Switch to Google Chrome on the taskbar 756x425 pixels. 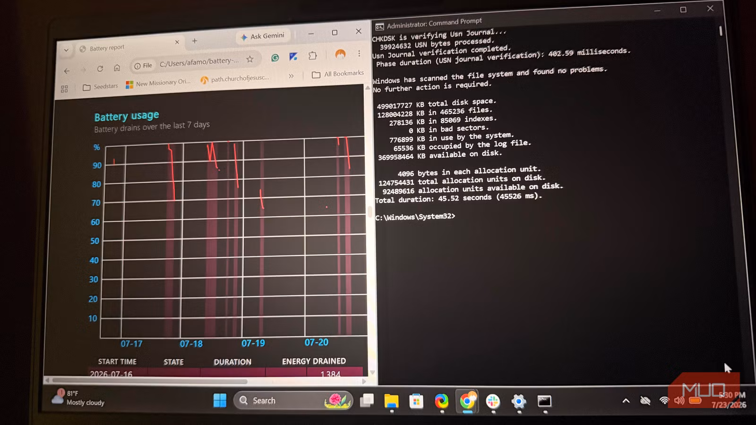pyautogui.click(x=467, y=401)
